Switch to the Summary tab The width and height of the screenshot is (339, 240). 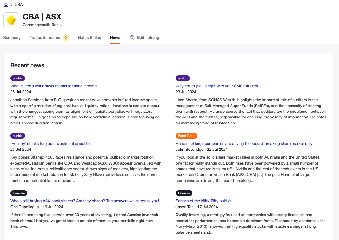click(x=12, y=37)
